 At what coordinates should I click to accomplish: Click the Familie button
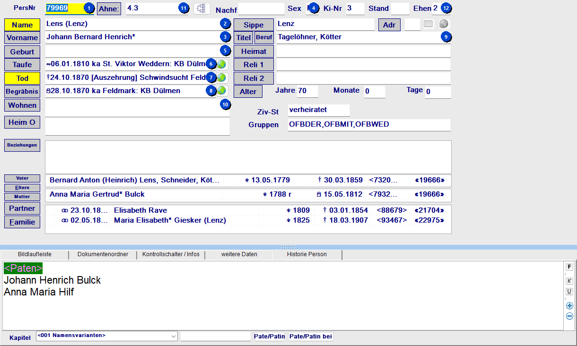click(x=22, y=222)
